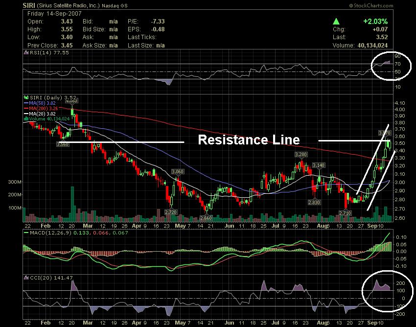Image resolution: width=416 pixels, height=327 pixels.
Task: Click the 3.560 price tag on the chart
Action: [63, 144]
